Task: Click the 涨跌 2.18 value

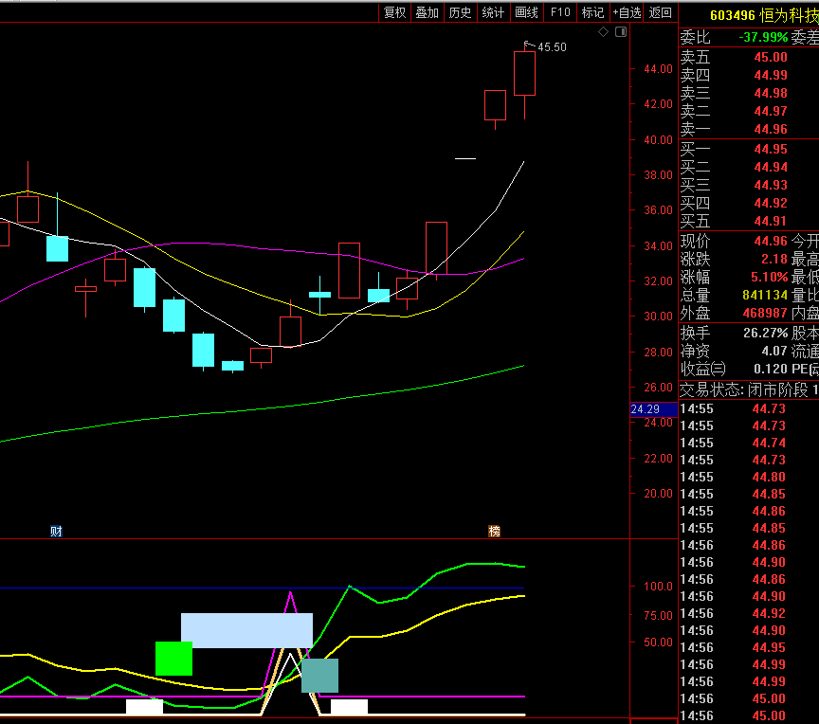Action: tap(774, 259)
